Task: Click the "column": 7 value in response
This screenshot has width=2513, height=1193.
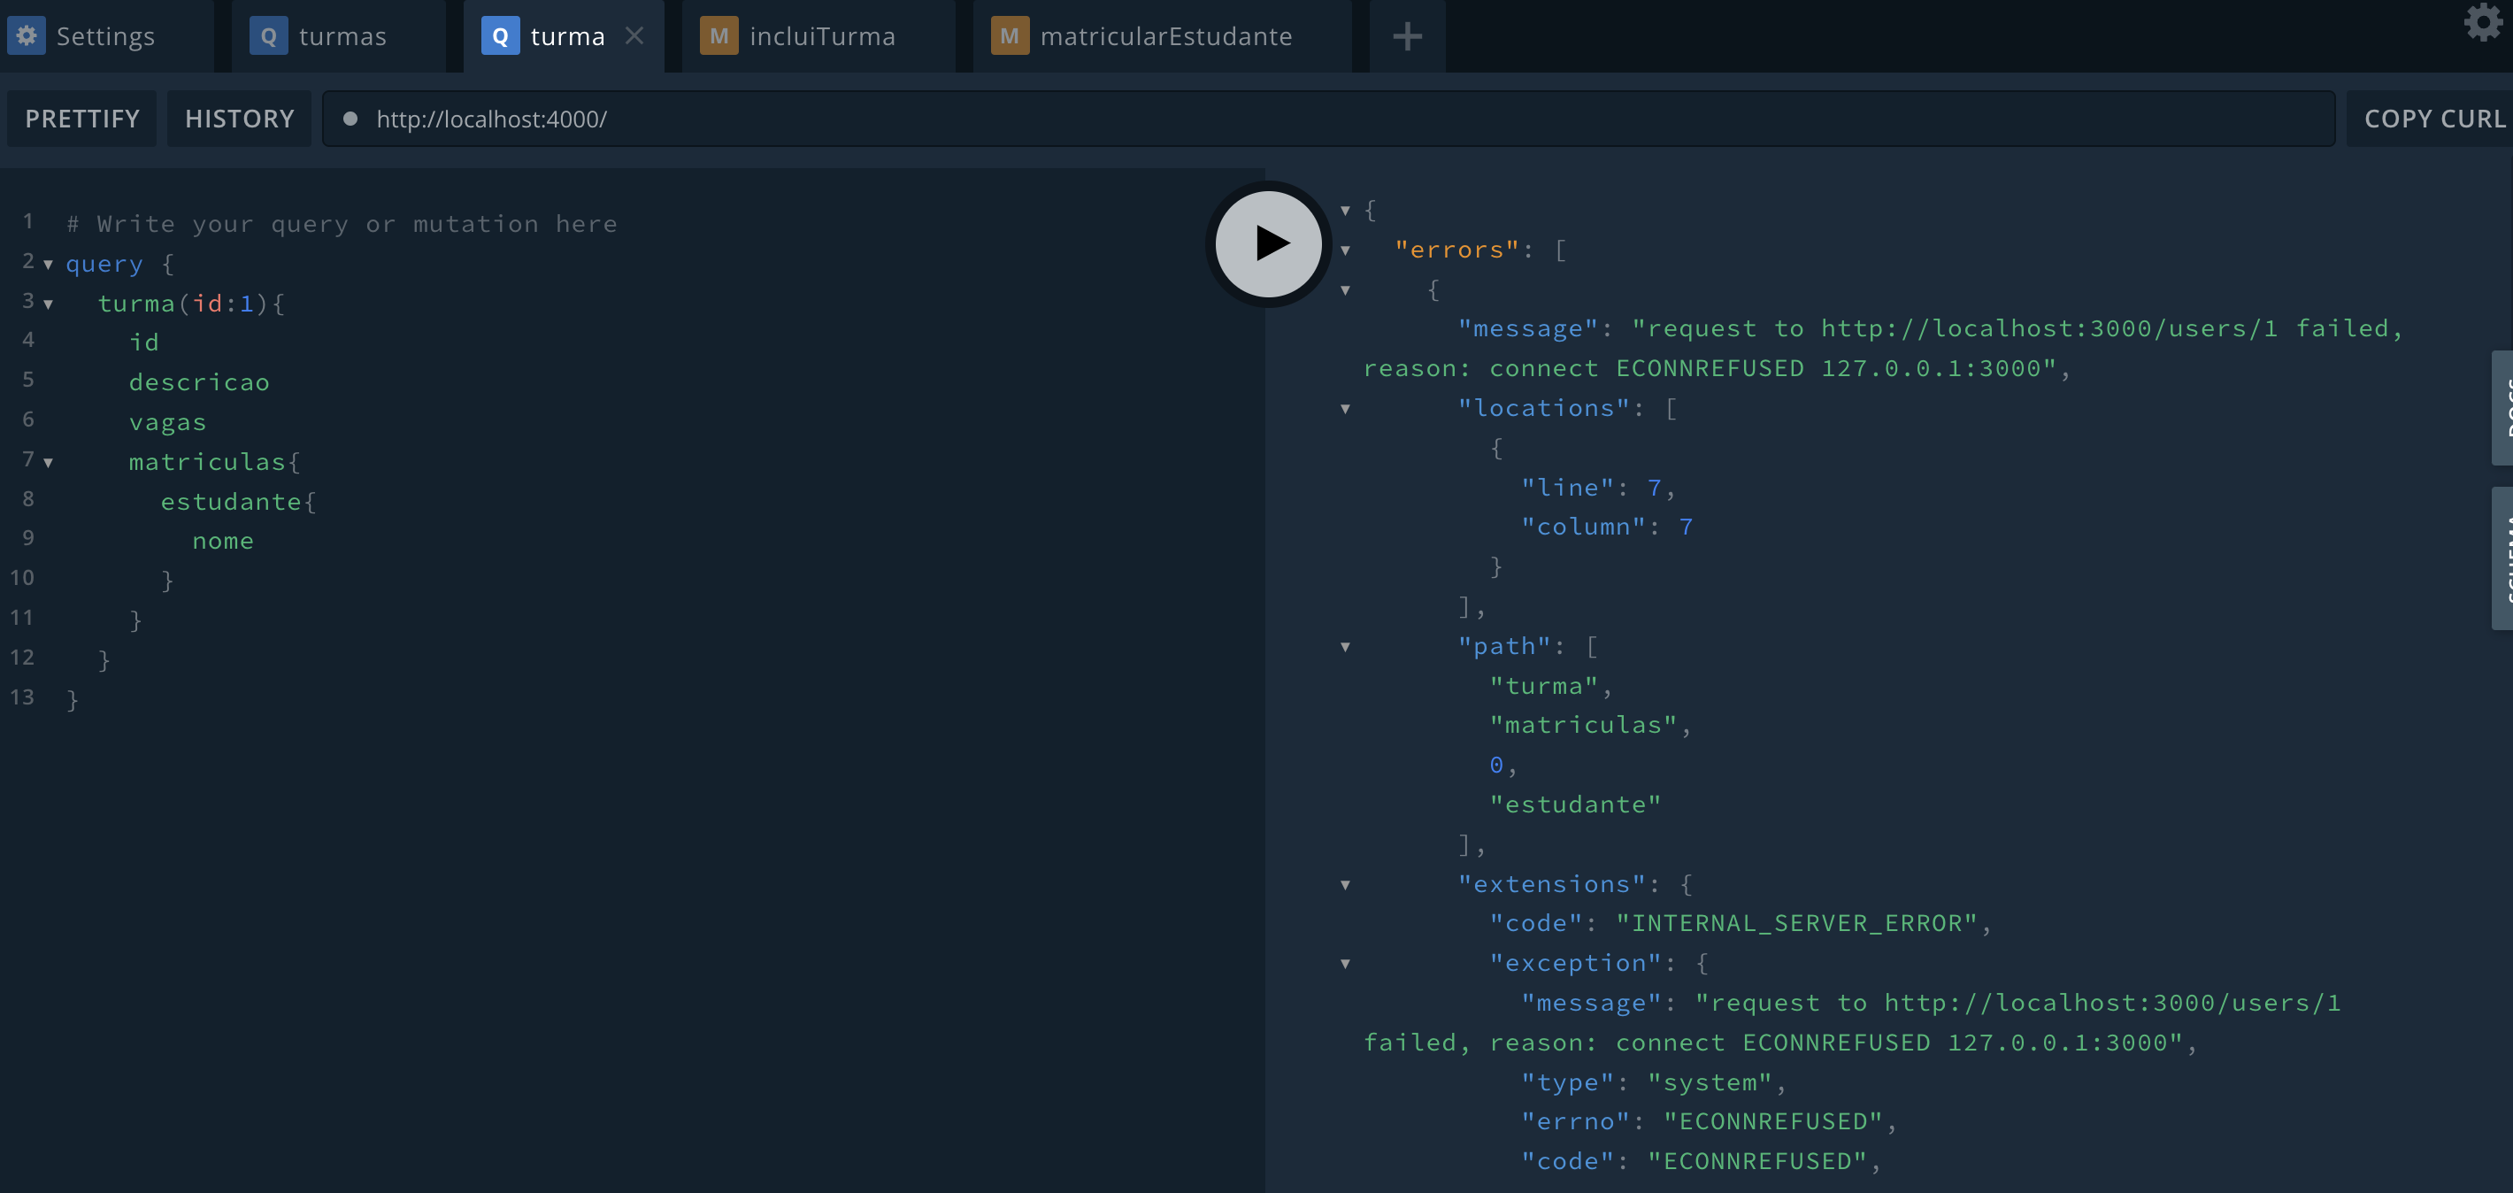Action: (1607, 527)
